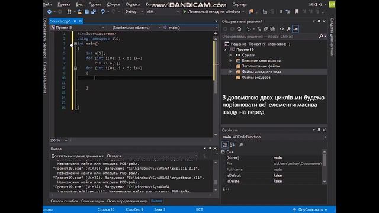Toggle auto-hide pin of Output panel
Image resolution: width=379 pixels, height=213 pixels.
point(210,149)
